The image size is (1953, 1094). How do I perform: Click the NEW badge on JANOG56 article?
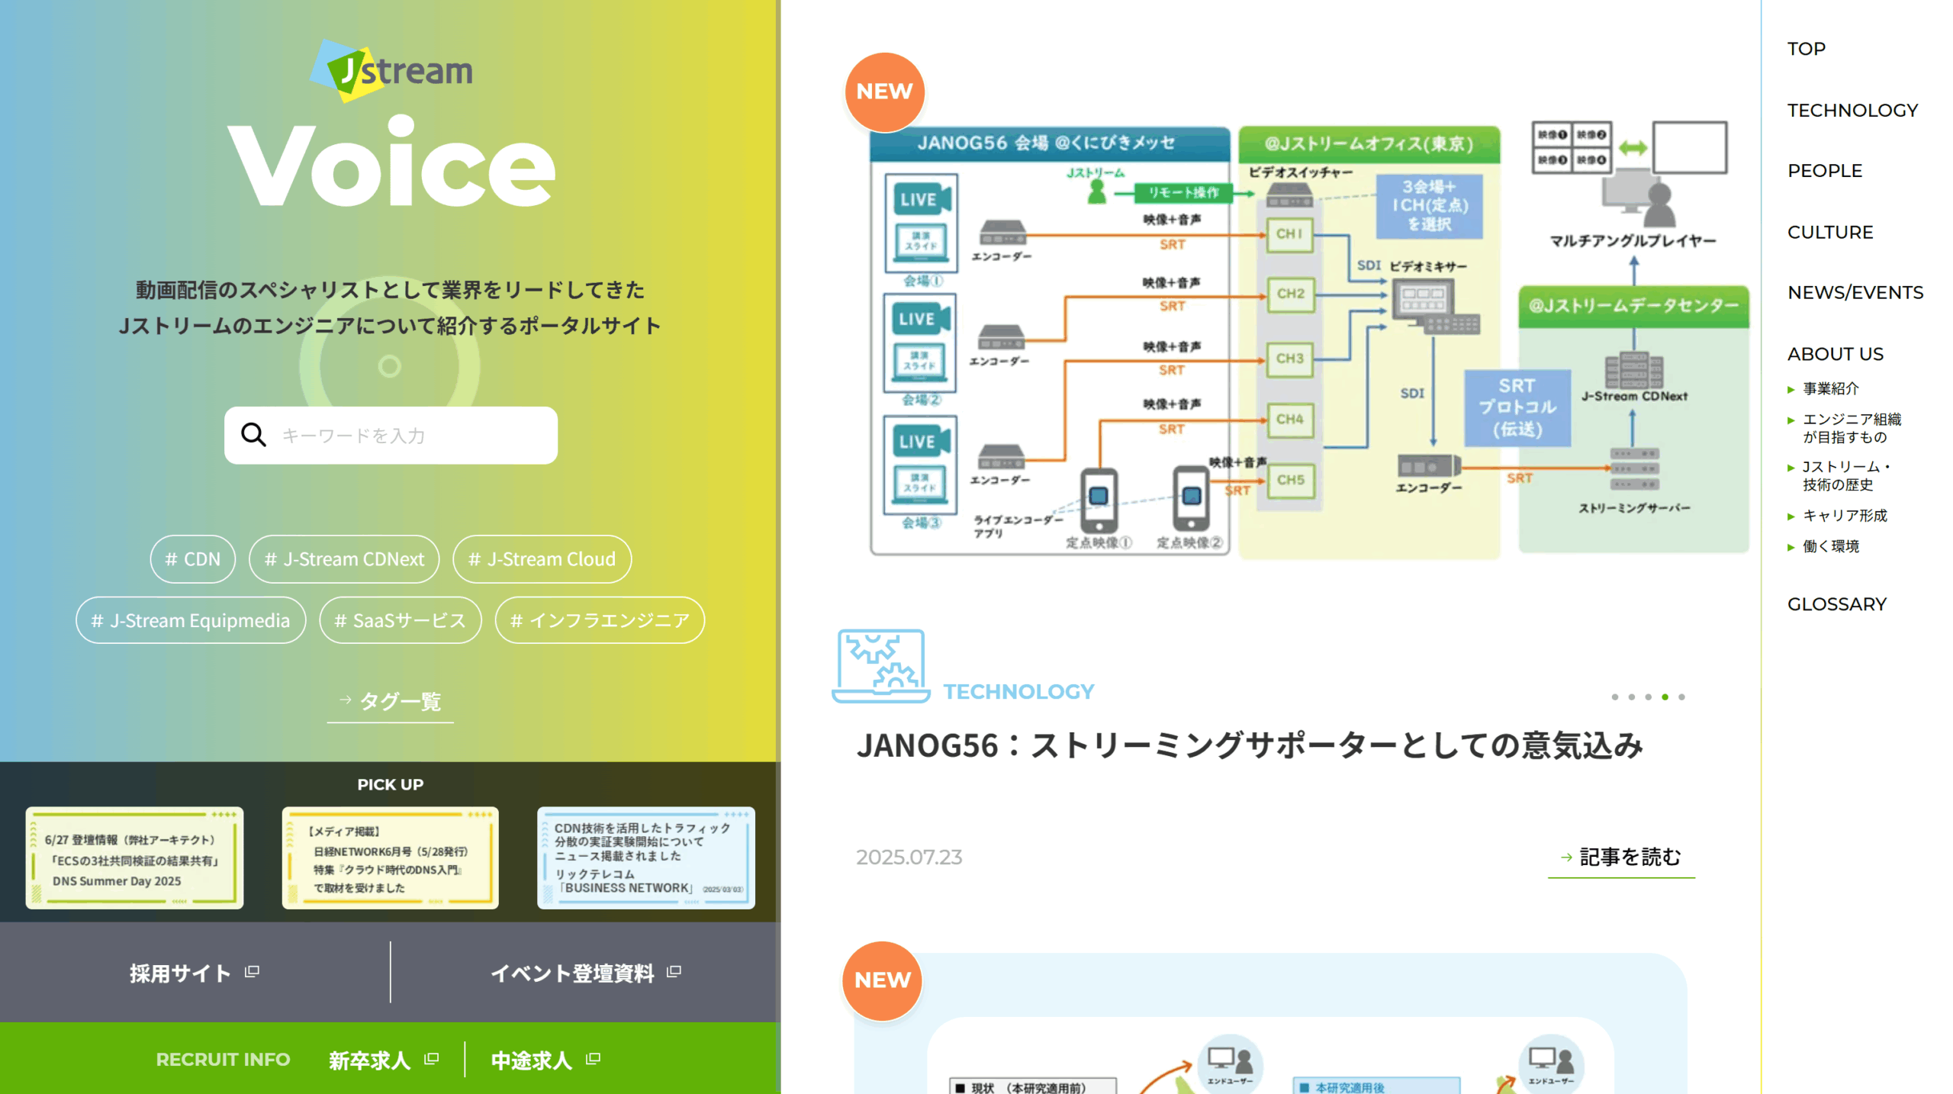(x=884, y=92)
